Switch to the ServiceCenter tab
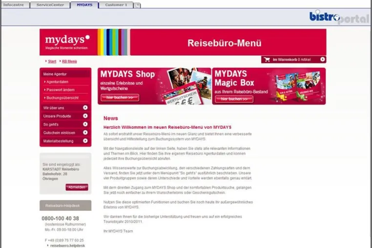Image resolution: width=372 pixels, height=248 pixels. click(50, 5)
